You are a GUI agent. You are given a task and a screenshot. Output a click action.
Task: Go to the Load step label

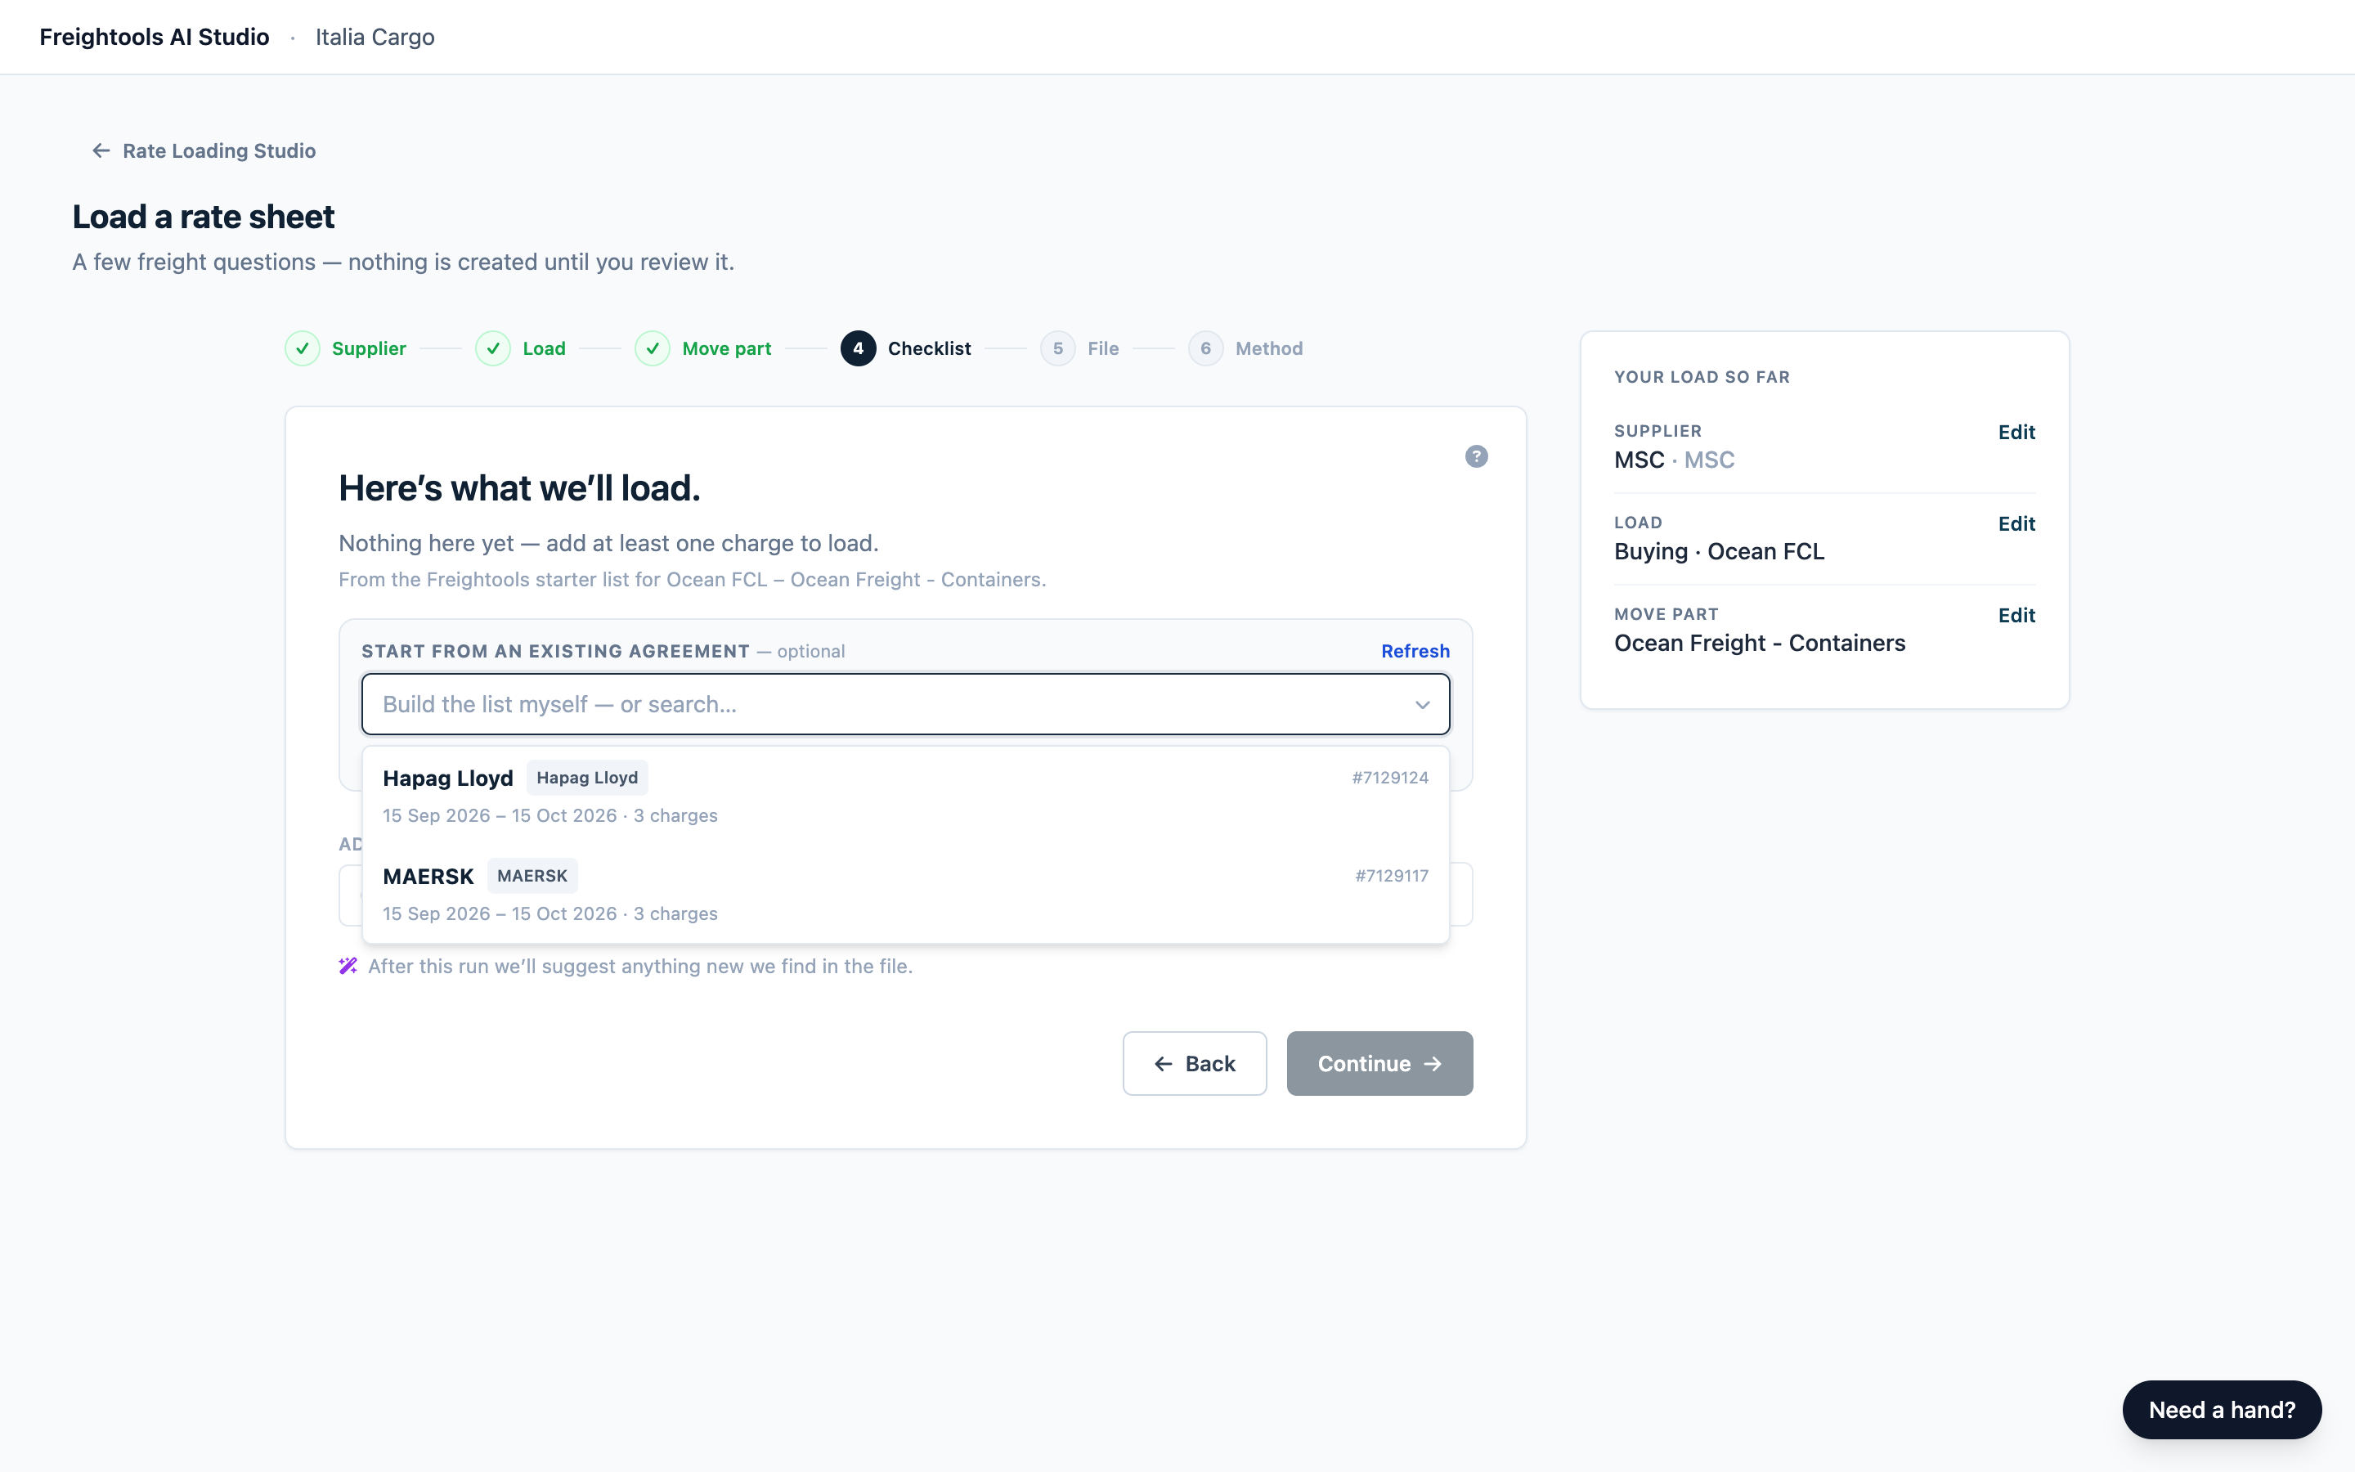point(544,348)
